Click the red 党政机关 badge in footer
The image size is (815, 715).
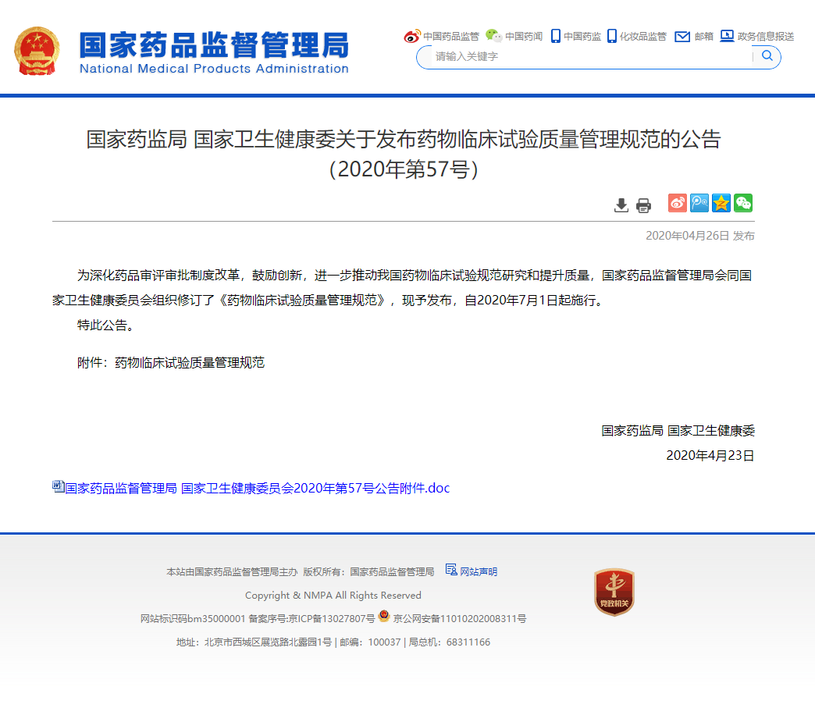(x=614, y=592)
